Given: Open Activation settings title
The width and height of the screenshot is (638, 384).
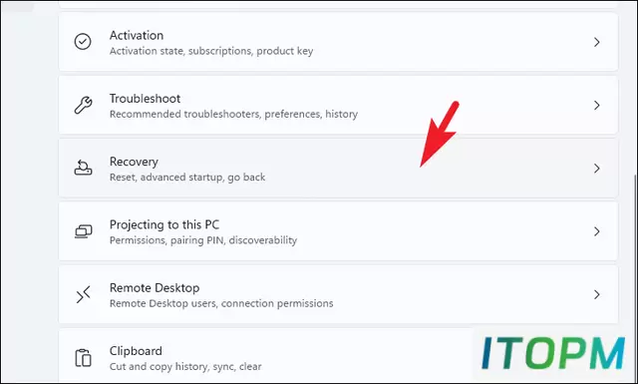Looking at the screenshot, I should tap(137, 36).
